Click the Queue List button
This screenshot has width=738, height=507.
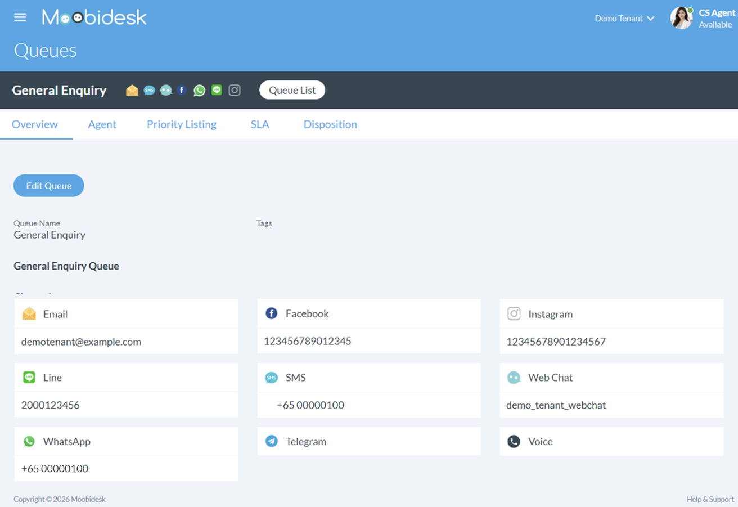click(292, 90)
